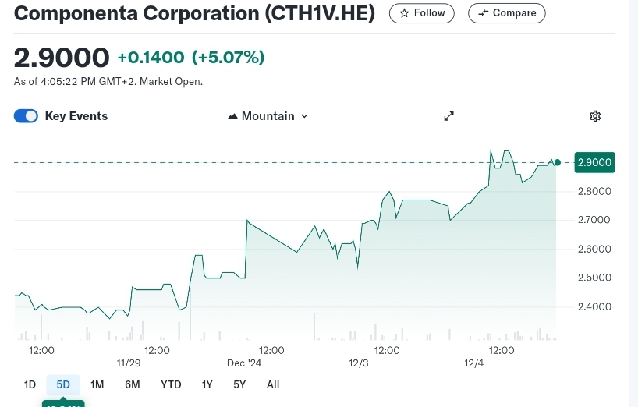Viewport: 638px width, 407px height.
Task: Select the All time range
Action: 272,384
